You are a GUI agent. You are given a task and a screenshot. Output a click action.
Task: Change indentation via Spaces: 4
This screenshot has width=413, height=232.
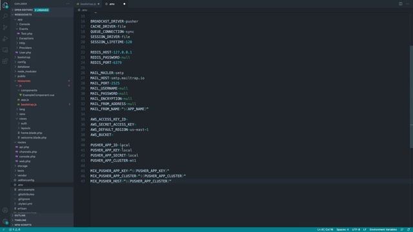click(343, 229)
